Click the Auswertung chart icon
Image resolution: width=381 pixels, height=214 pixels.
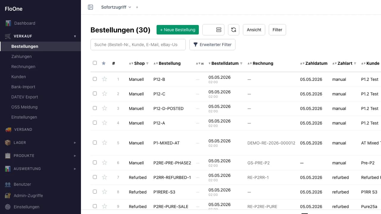tap(8, 169)
